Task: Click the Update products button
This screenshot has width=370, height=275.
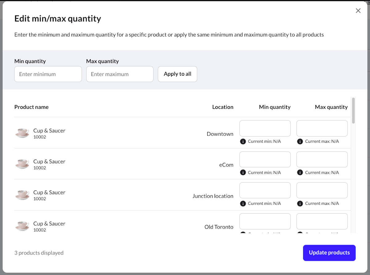Action: click(329, 253)
